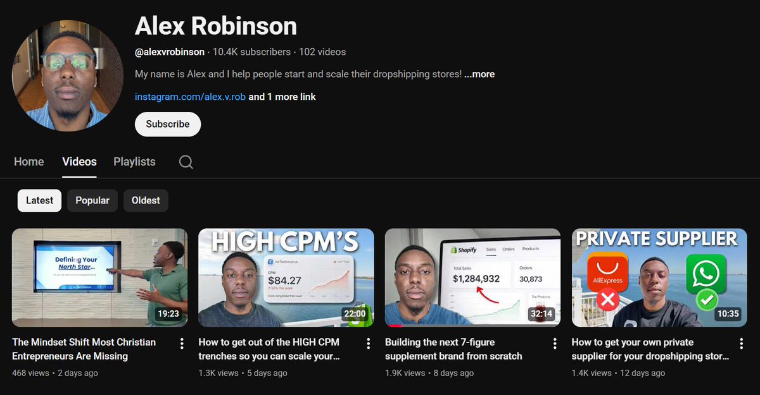The image size is (760, 395).
Task: Click '1.3K views • 5 days ago' text
Action: 243,373
